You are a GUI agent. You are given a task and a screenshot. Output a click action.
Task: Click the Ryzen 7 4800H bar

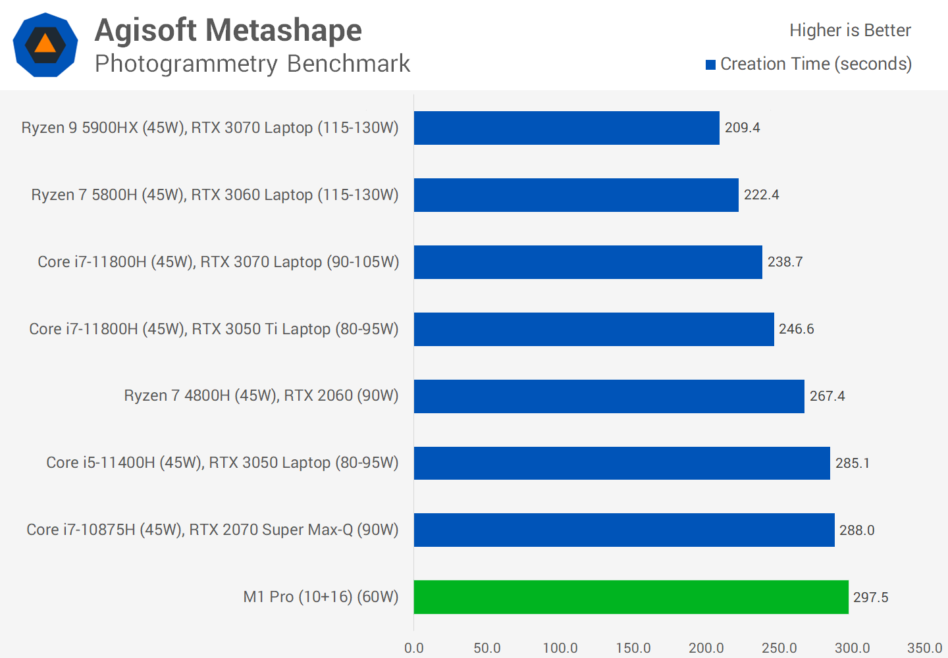click(609, 396)
